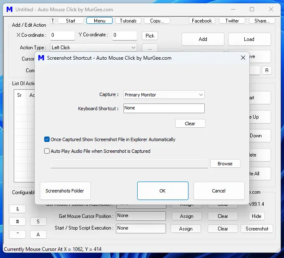Click the Share... button

(x=262, y=21)
